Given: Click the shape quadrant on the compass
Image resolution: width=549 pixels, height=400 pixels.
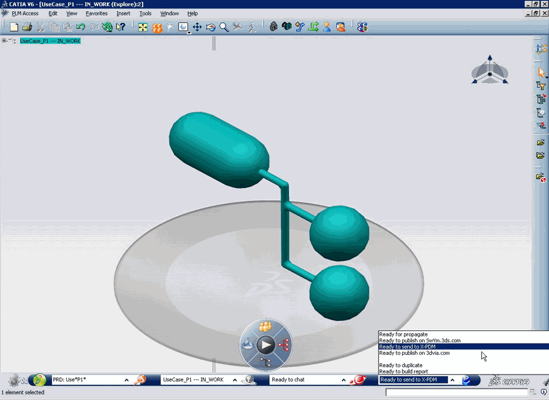Looking at the screenshot, I should tap(248, 344).
